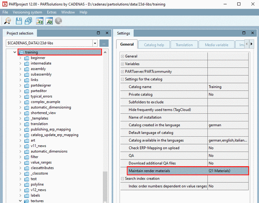
Task: Open the Extras menu
Action: 52,12
